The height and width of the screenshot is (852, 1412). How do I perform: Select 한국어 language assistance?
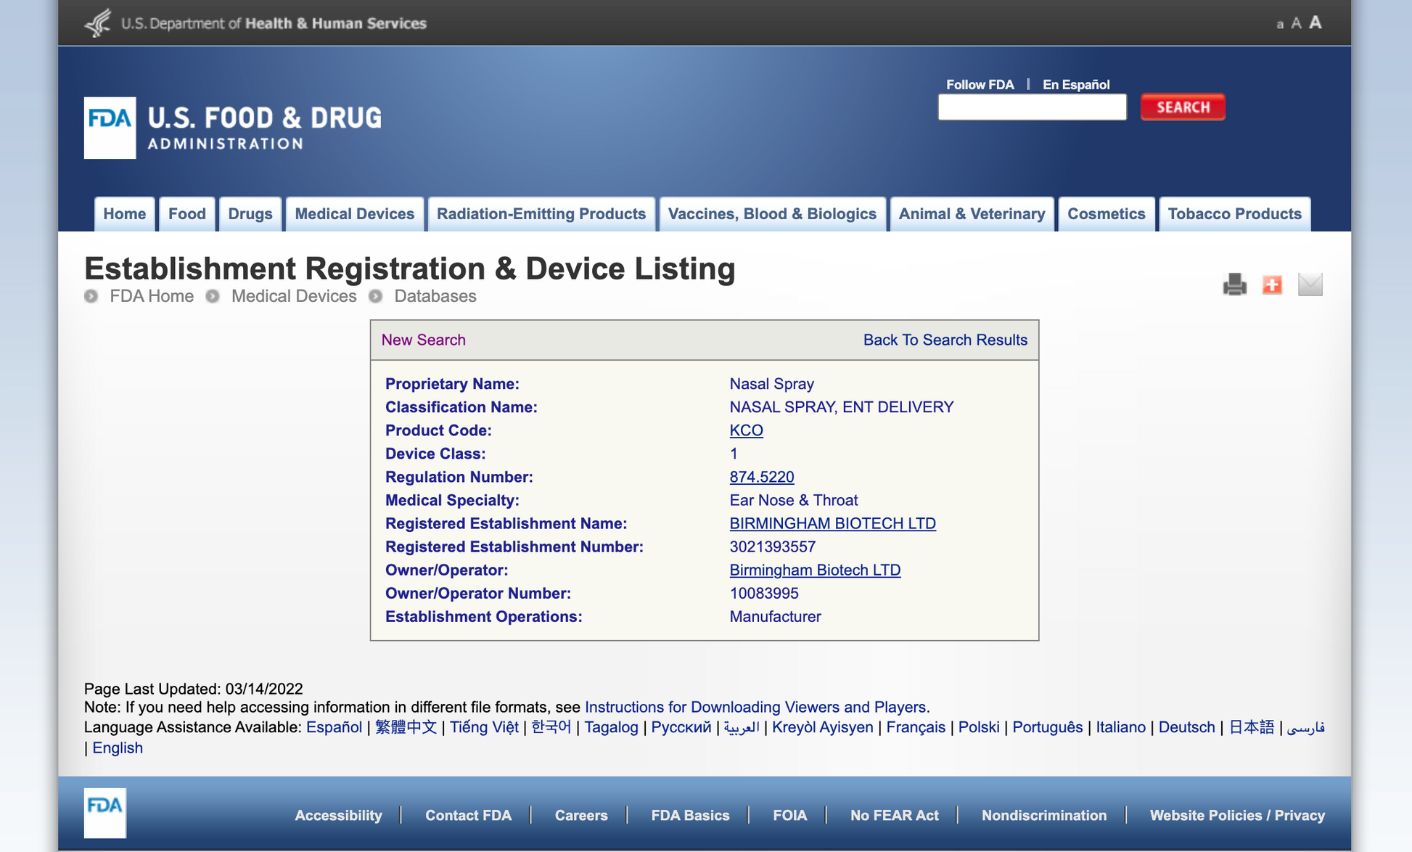pos(551,727)
